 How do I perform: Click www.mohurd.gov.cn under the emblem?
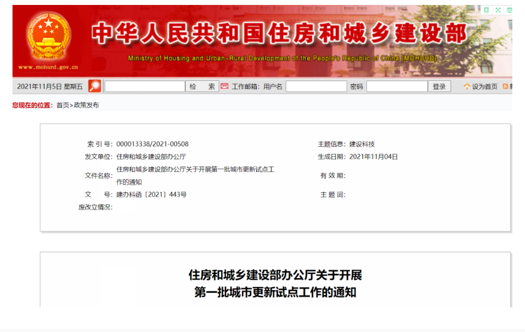48,67
